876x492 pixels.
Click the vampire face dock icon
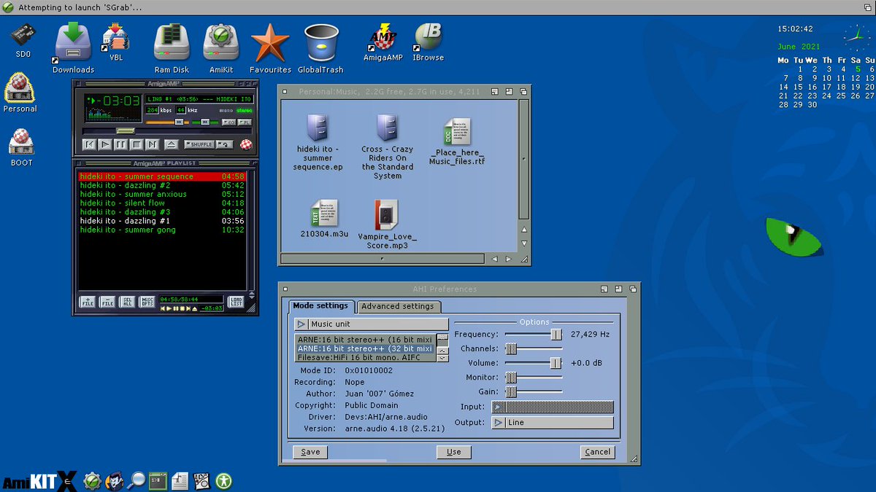click(114, 480)
